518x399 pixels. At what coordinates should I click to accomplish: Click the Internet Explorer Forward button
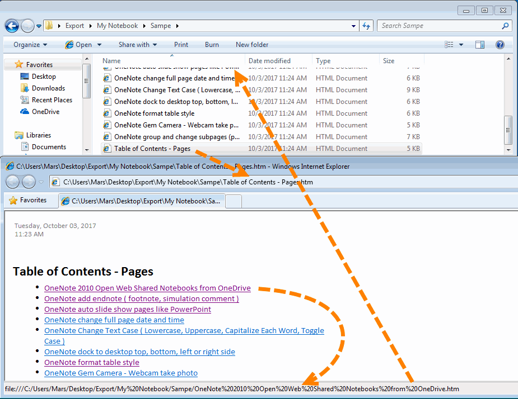29,182
